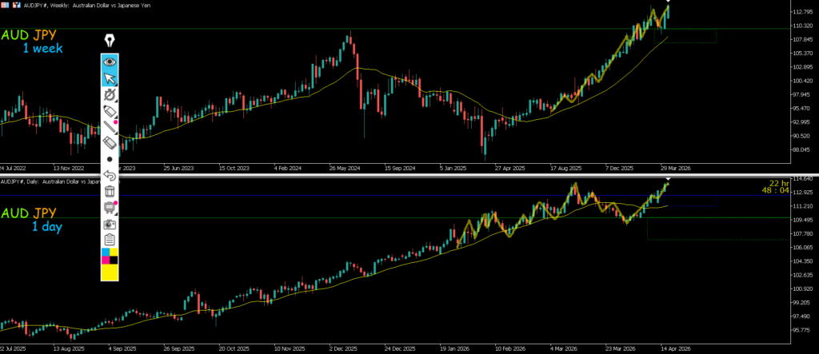Click date label 14 Apr 2026

pyautogui.click(x=674, y=348)
